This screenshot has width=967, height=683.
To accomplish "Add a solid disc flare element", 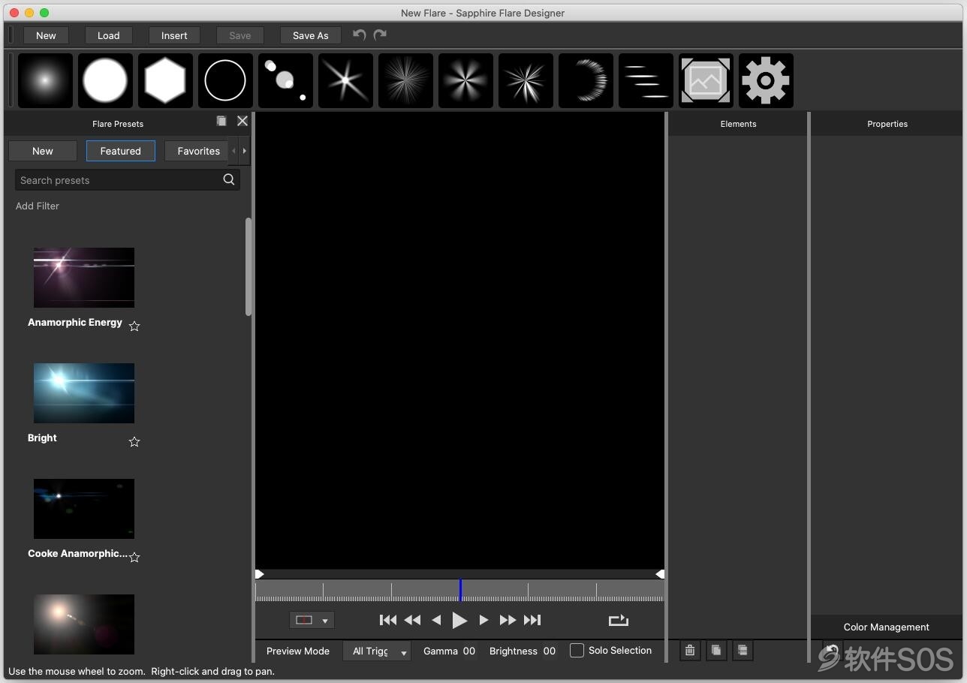I will point(105,80).
